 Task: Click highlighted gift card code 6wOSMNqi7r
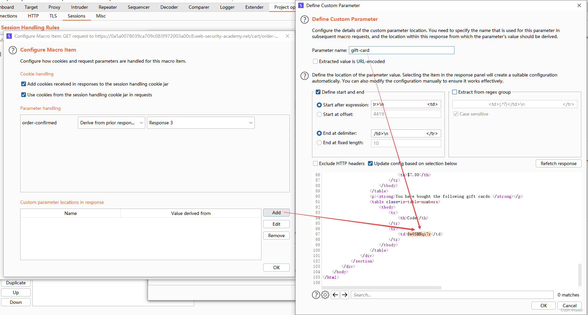tap(419, 234)
